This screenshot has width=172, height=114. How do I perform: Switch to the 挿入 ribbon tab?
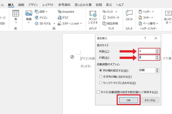pyautogui.click(x=11, y=5)
